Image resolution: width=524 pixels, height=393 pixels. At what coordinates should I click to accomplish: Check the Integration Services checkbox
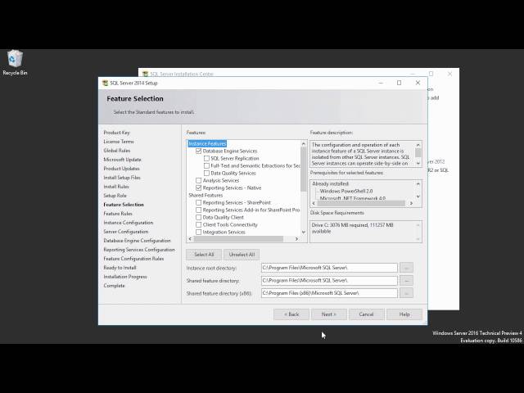pos(198,232)
